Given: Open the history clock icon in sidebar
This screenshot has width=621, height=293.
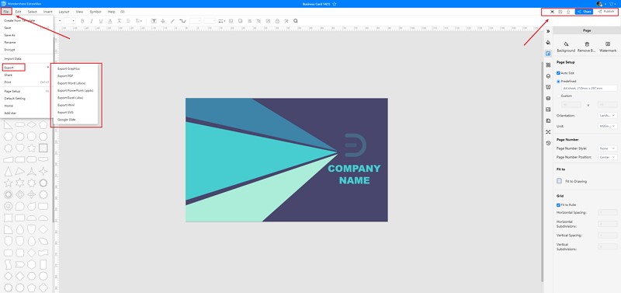Looking at the screenshot, I should point(548,143).
